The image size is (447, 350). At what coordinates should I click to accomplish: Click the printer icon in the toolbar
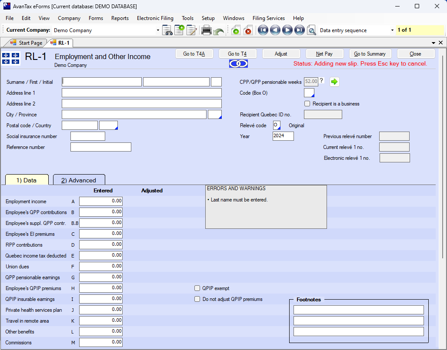click(x=206, y=30)
